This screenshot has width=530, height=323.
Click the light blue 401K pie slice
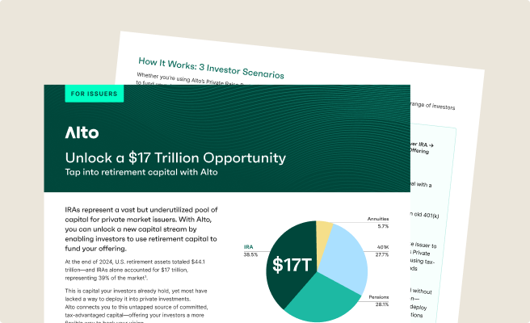pyautogui.click(x=347, y=260)
